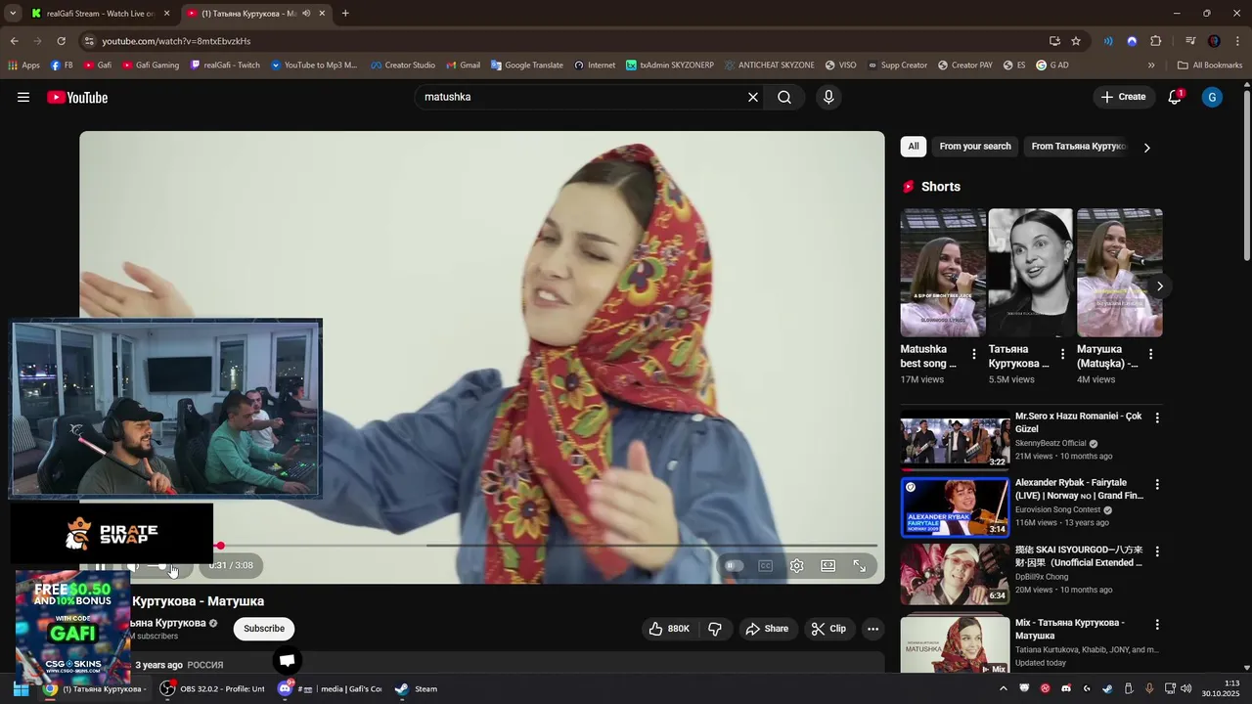Open the Discord tray icon
1252x704 pixels.
pos(1066,688)
